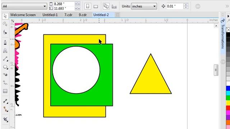Select the Table tool
The height and width of the screenshot is (129, 230).
(5, 91)
